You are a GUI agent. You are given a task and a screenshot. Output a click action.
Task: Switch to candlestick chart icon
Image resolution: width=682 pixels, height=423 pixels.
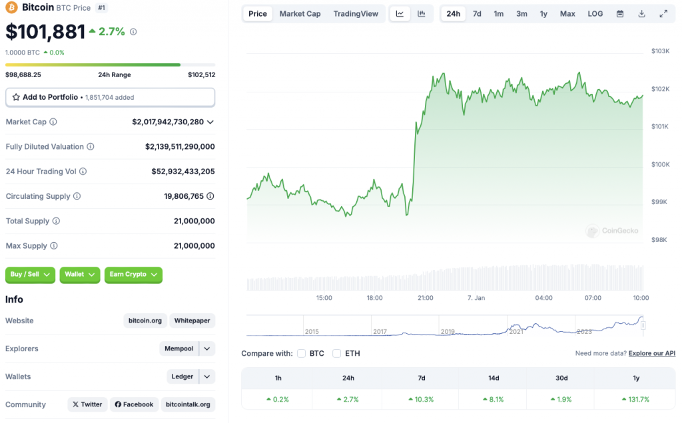[x=422, y=14]
